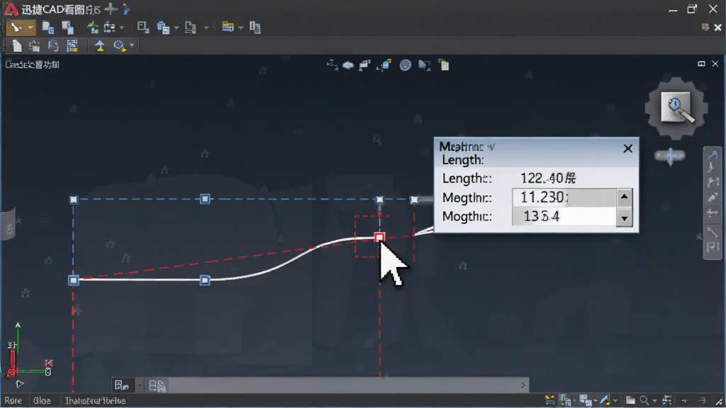Increase value with the stepper up arrow
Screen dimensions: 726x408
[624, 198]
